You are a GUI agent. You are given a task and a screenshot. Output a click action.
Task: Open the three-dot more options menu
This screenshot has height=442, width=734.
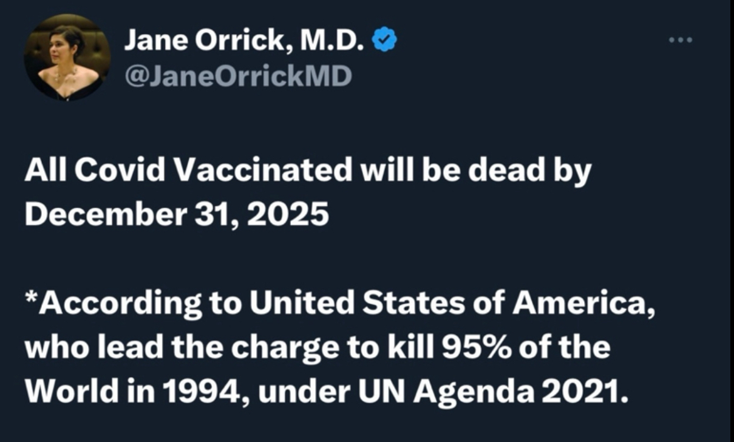(x=680, y=41)
